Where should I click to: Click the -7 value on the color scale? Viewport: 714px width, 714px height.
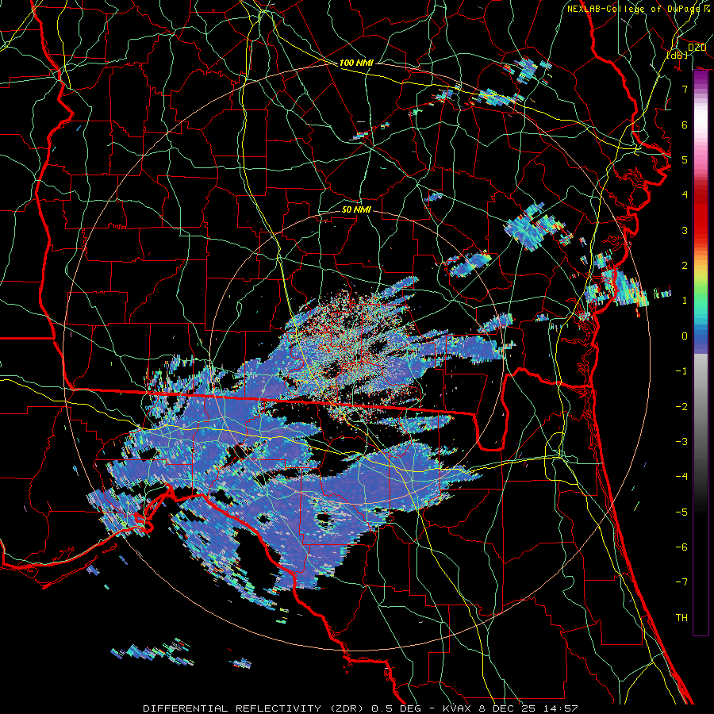click(681, 582)
